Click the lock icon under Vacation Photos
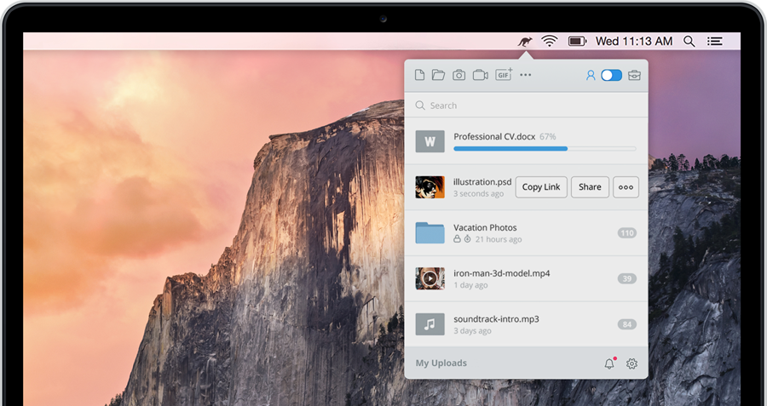 457,239
